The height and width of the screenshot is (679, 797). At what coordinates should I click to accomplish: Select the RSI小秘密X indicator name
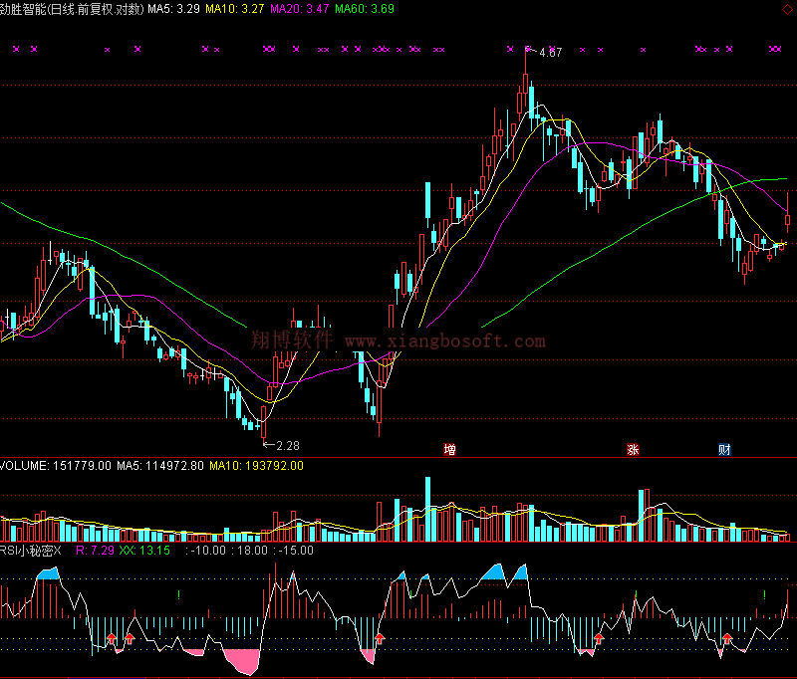(31, 551)
